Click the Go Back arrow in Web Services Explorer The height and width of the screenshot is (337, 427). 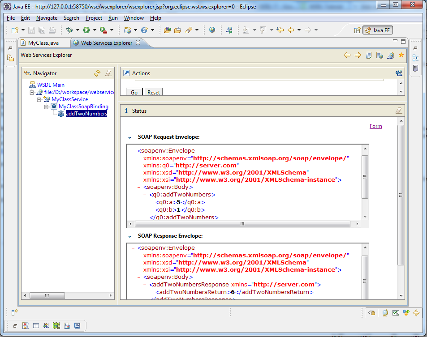click(x=347, y=55)
